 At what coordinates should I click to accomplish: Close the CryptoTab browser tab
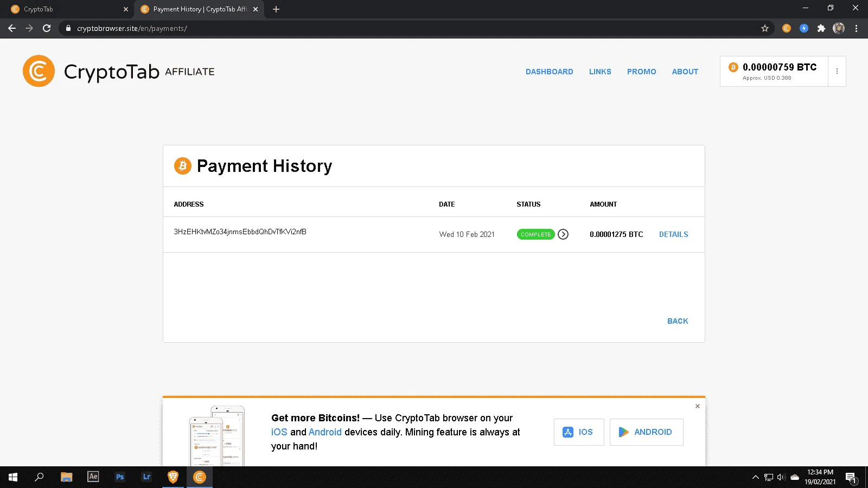pos(125,9)
